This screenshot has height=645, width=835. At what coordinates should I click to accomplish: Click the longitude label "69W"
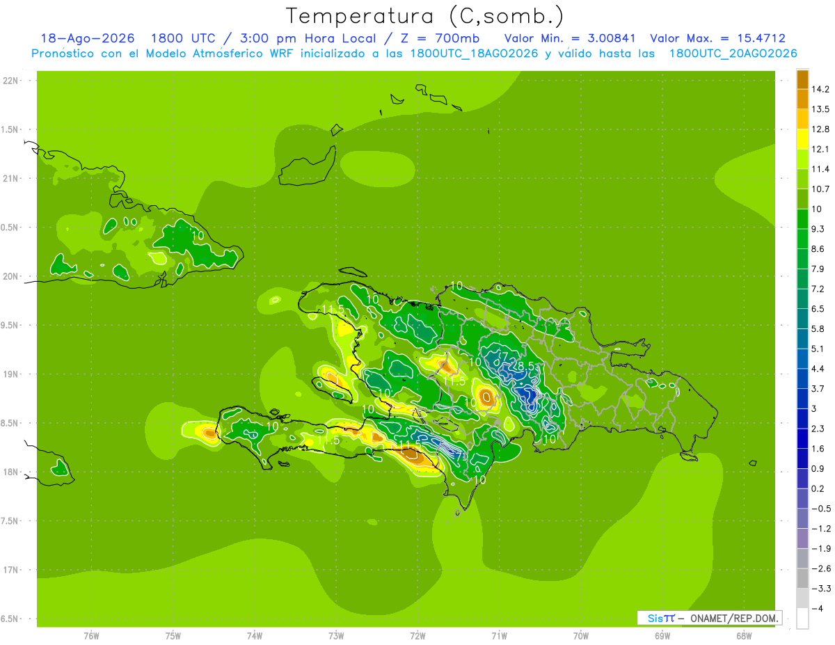click(x=662, y=636)
